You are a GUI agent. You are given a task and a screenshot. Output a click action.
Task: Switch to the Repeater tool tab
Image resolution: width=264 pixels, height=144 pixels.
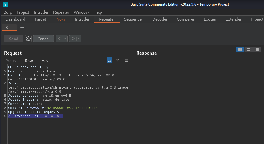[107, 19]
